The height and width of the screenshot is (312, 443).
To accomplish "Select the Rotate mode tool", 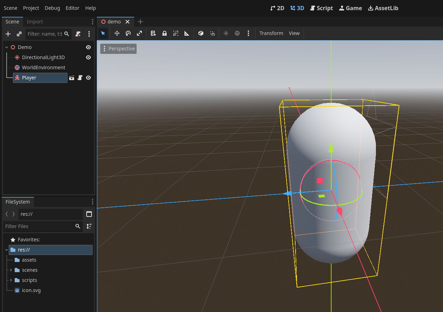I will coord(128,33).
